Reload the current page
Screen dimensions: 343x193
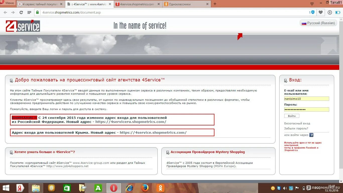[21, 12]
